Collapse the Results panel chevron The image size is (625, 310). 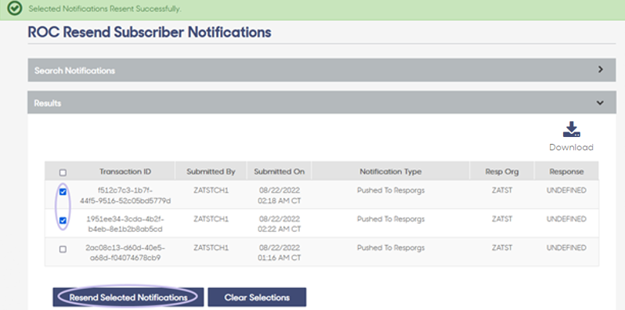pyautogui.click(x=600, y=103)
